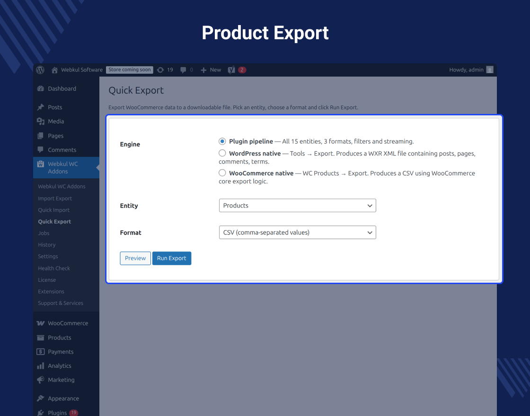Viewport: 530px width, 416px height.
Task: Open the Webkul WC Addons submenu item
Action: pyautogui.click(x=62, y=186)
